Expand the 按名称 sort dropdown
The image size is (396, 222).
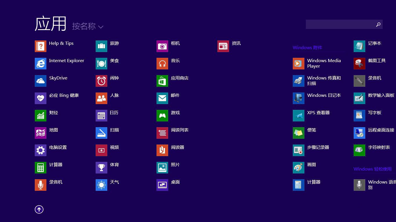(84, 26)
